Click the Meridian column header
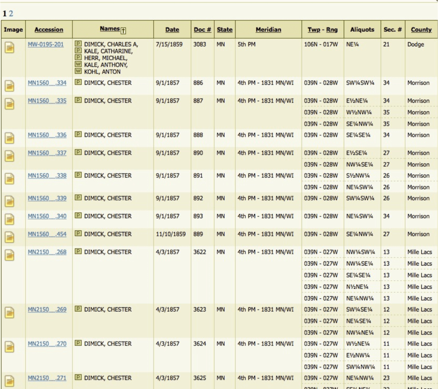This screenshot has width=438, height=389. (x=268, y=30)
